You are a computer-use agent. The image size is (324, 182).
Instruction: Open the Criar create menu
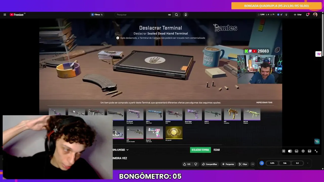297,15
